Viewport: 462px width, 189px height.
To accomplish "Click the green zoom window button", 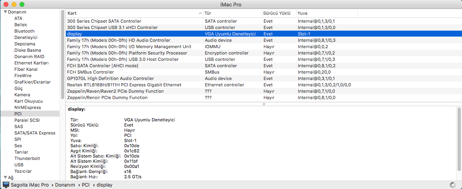I will (x=22, y=4).
